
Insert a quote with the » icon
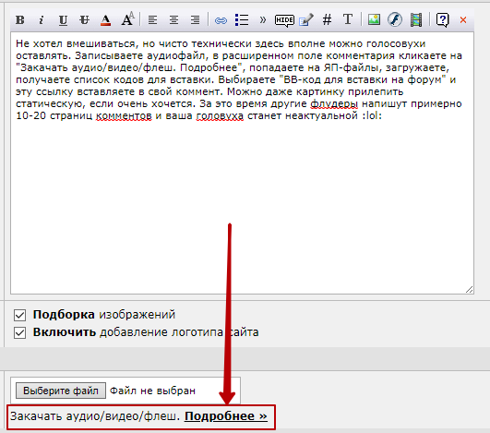click(263, 20)
